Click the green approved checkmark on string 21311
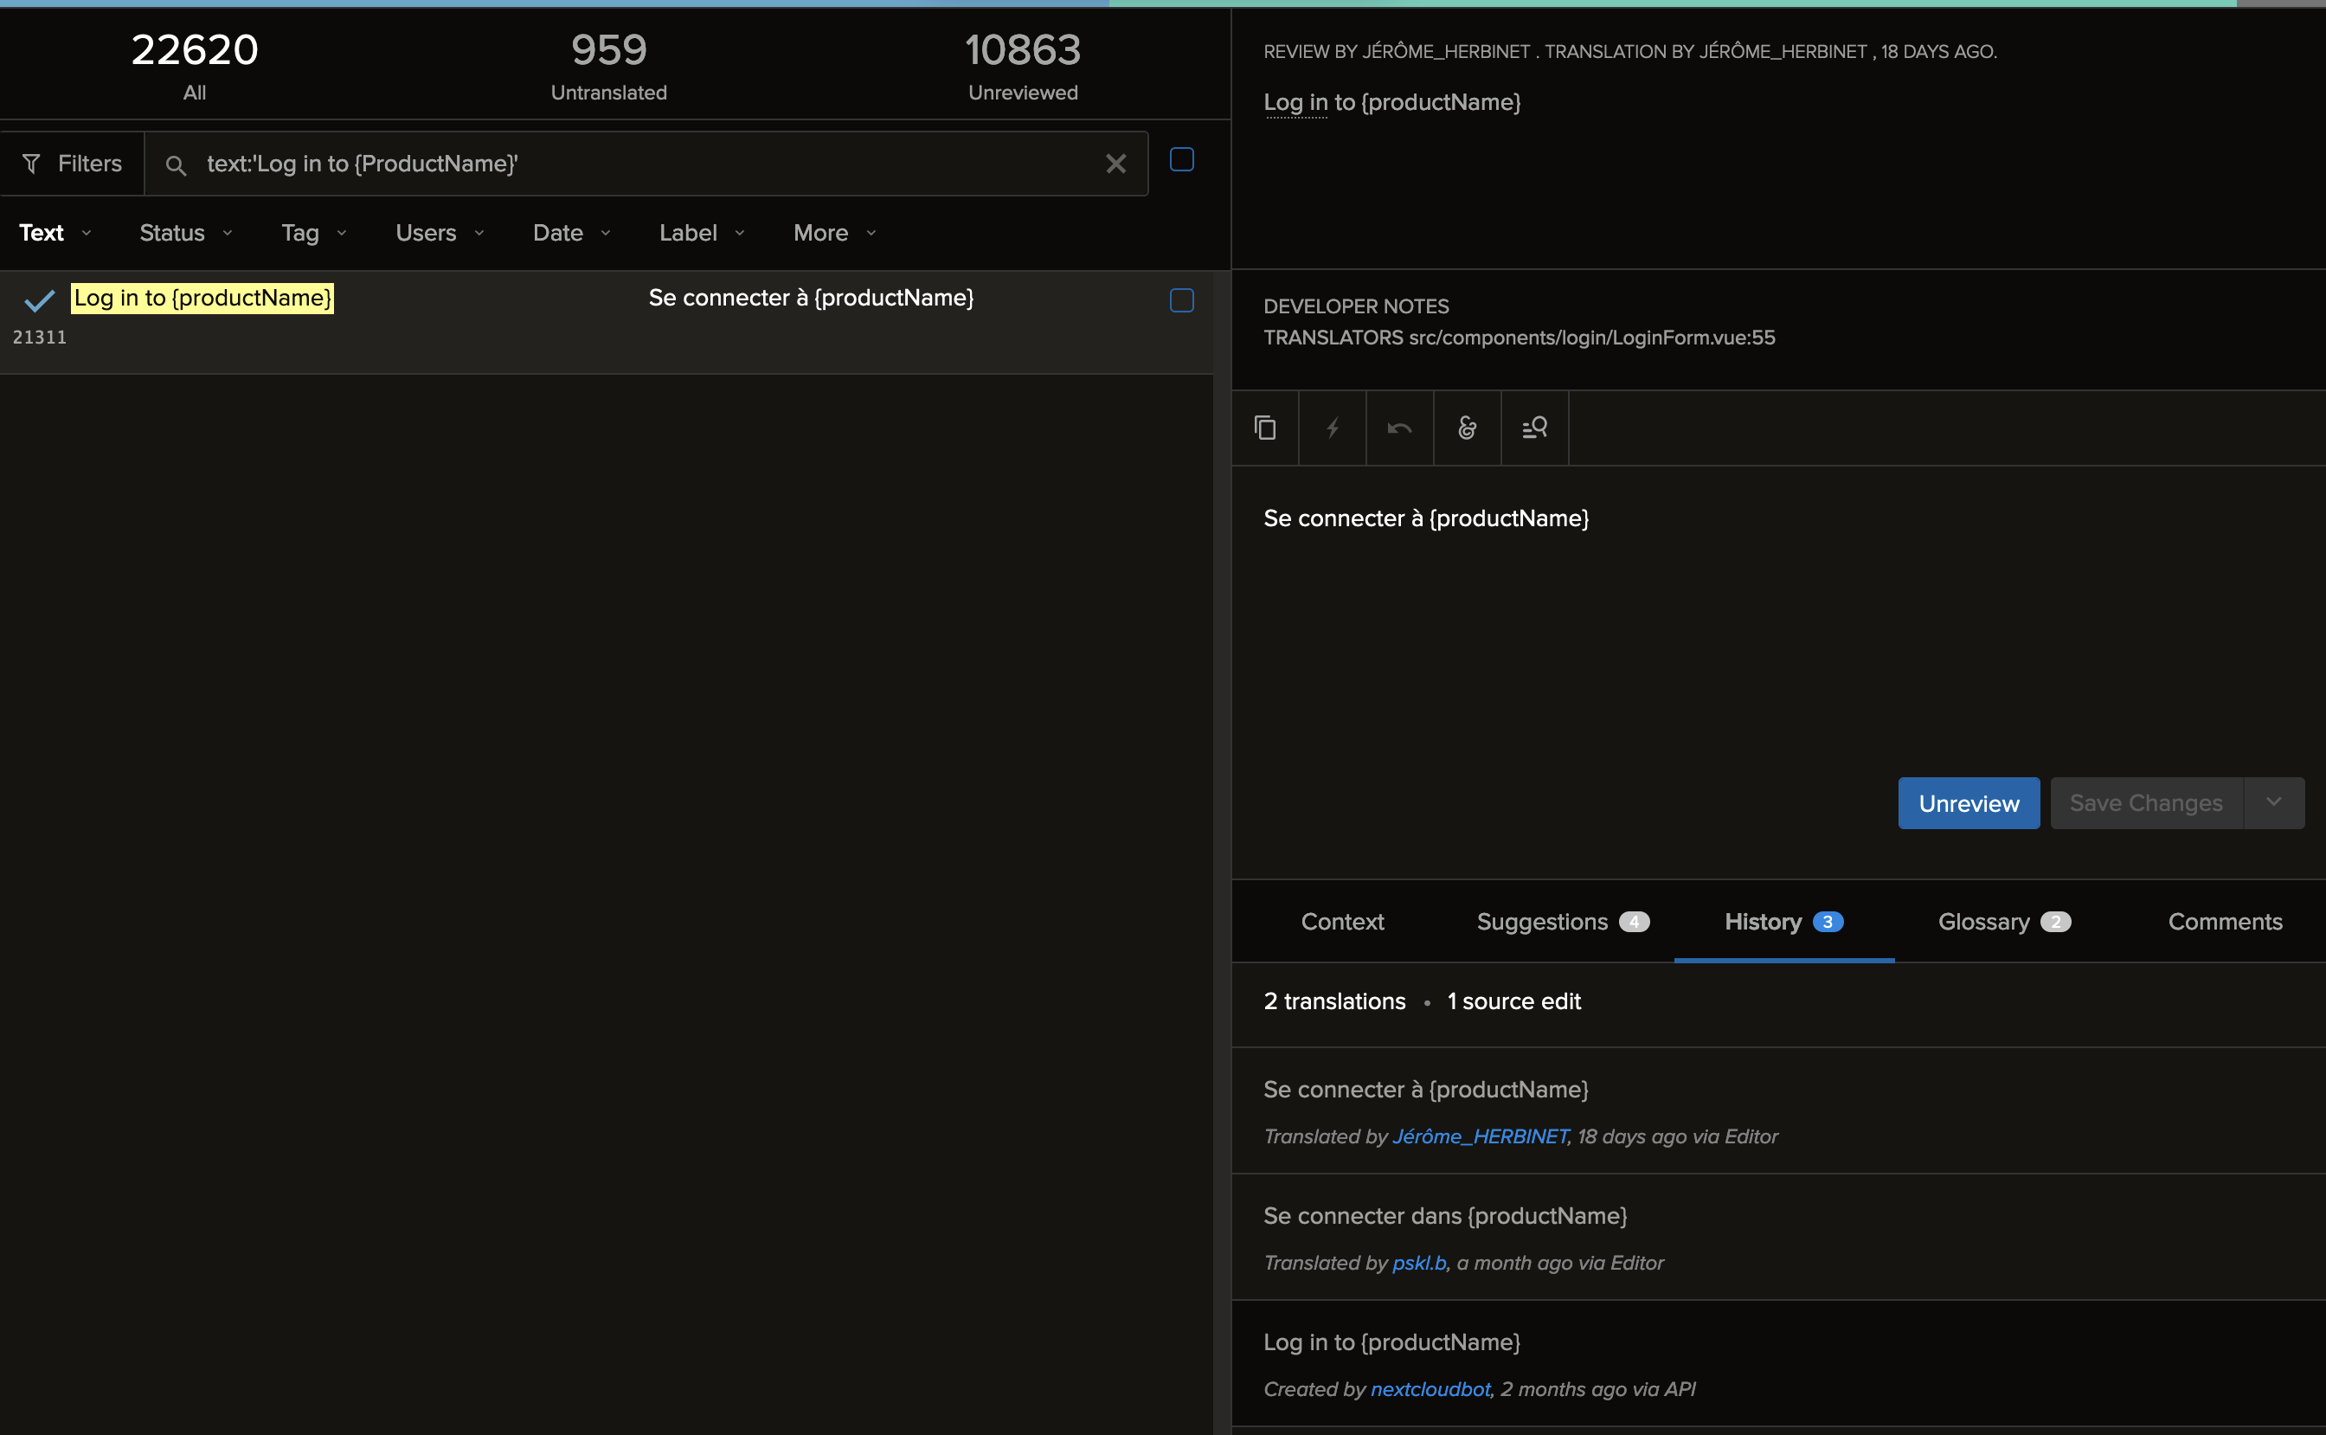Viewport: 2326px width, 1435px height. [38, 300]
